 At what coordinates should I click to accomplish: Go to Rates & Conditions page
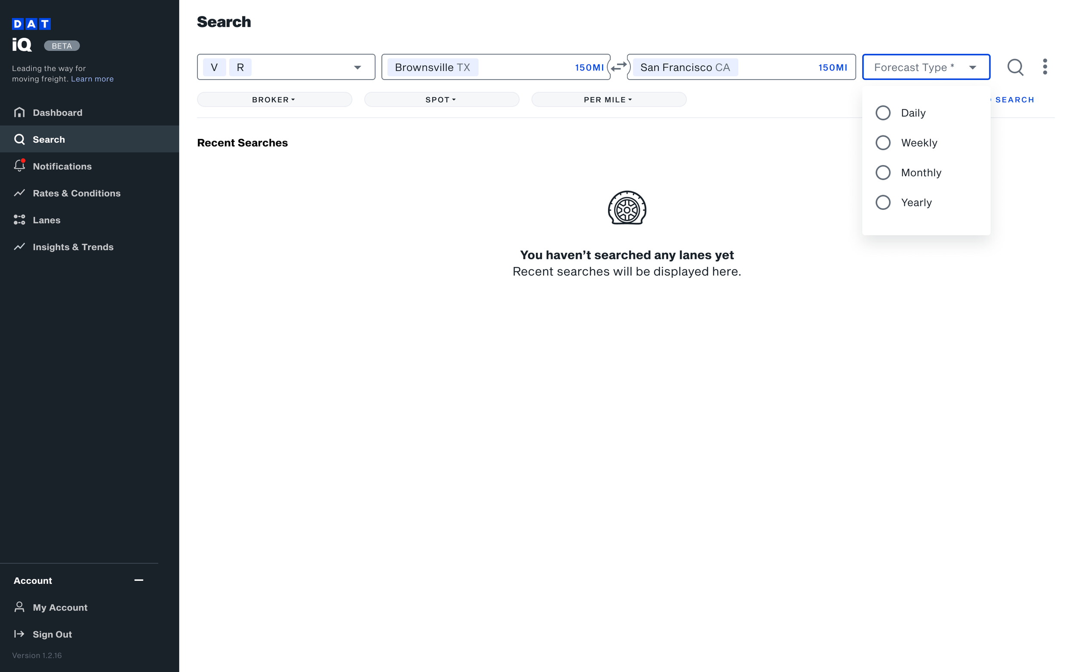[x=77, y=193]
